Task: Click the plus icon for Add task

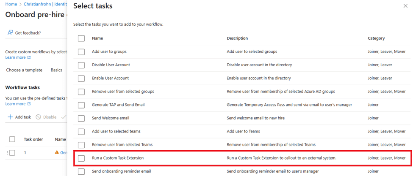Action: click(x=10, y=117)
